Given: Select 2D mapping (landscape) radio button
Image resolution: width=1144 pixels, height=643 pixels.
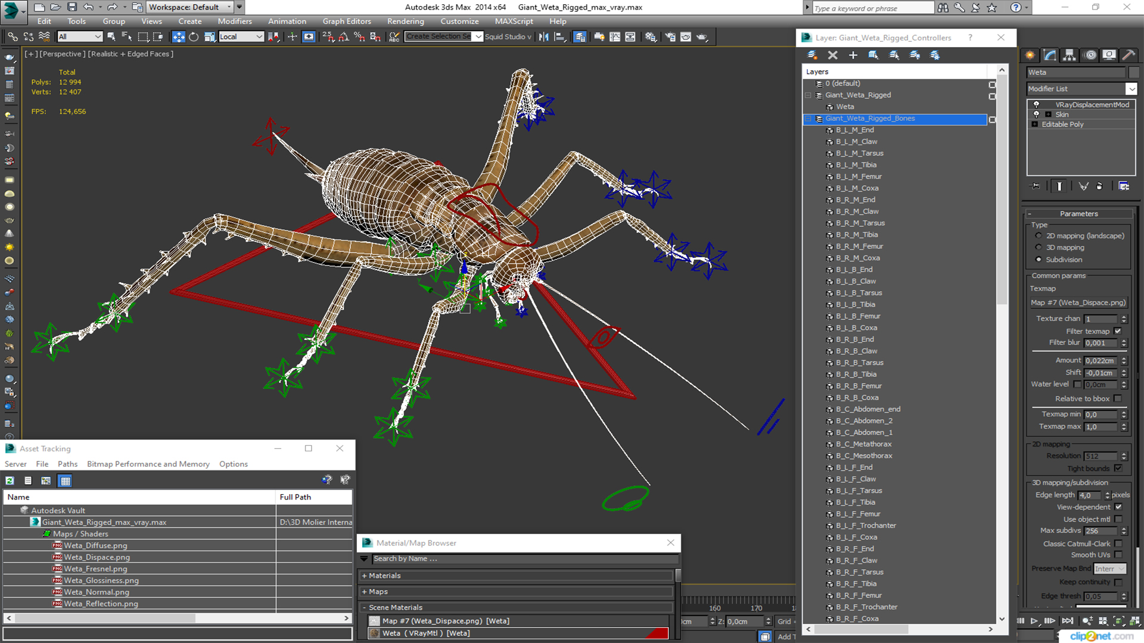Looking at the screenshot, I should point(1039,236).
